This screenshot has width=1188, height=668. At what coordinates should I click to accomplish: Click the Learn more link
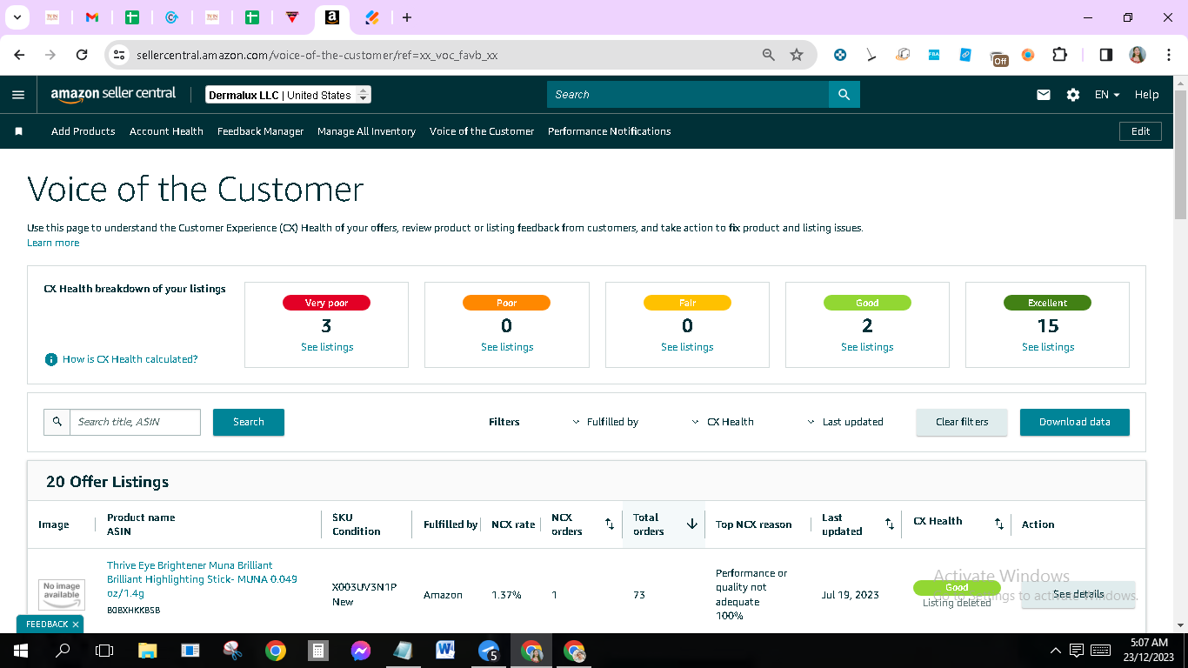coord(53,243)
